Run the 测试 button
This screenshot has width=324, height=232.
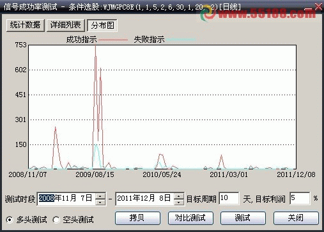coord(243,218)
